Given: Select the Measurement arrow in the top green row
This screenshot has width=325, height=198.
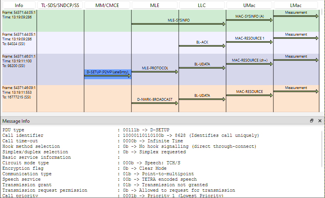Looking at the screenshot, I should pyautogui.click(x=296, y=16).
